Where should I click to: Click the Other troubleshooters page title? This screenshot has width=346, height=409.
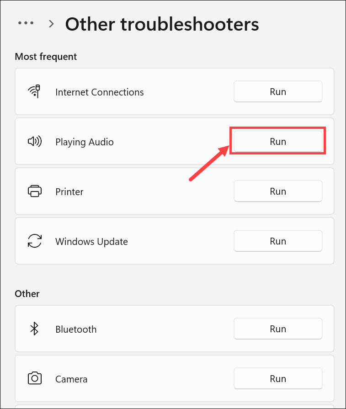tap(162, 24)
